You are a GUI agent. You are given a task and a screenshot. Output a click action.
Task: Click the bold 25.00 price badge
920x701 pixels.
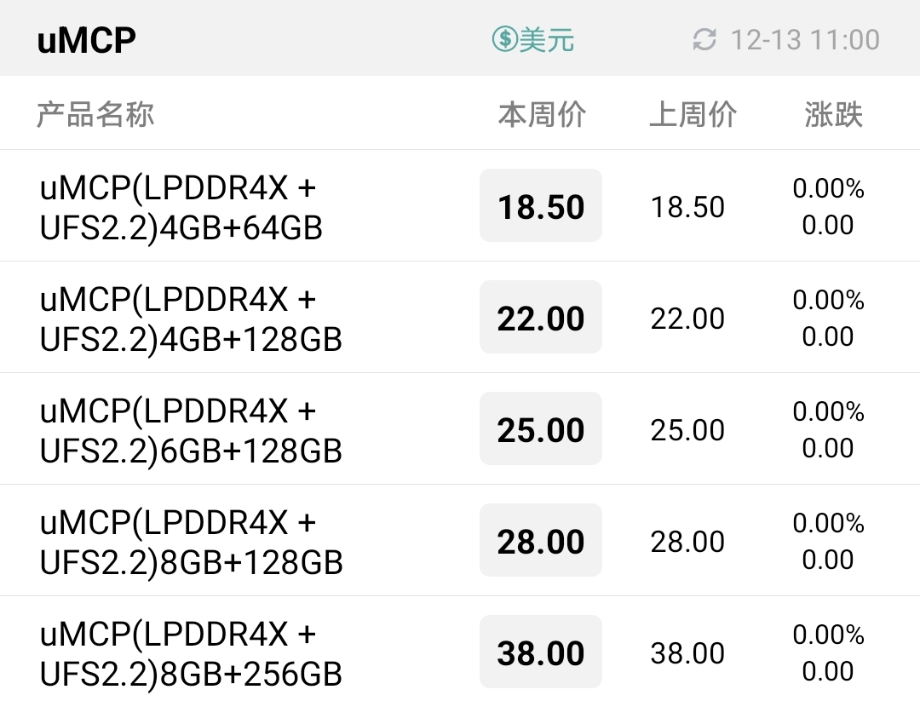point(541,428)
